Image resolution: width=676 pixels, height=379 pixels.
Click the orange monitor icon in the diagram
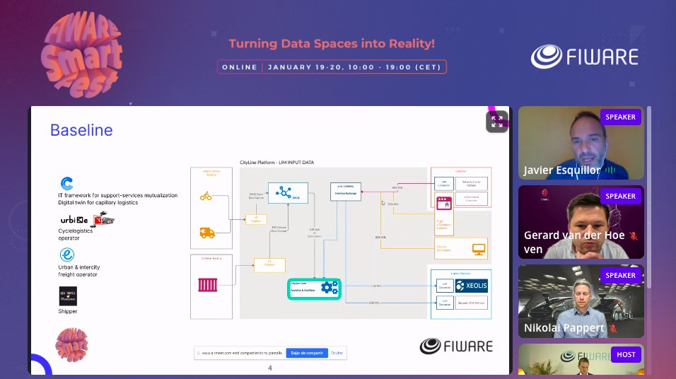click(479, 249)
